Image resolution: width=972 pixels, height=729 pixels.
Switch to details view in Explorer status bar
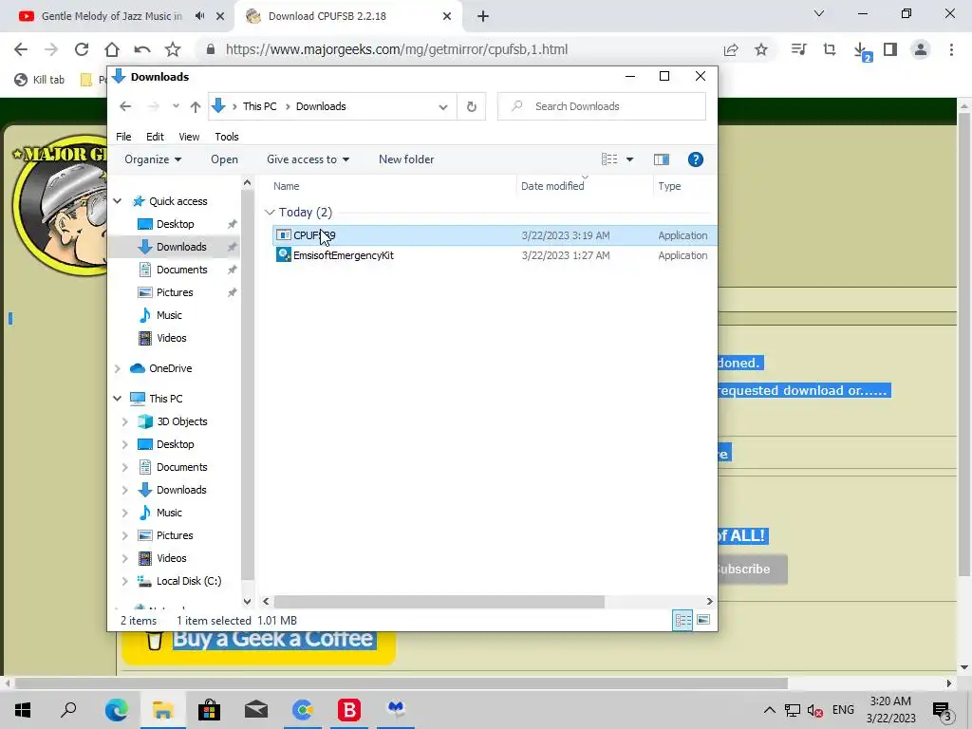[x=683, y=620]
